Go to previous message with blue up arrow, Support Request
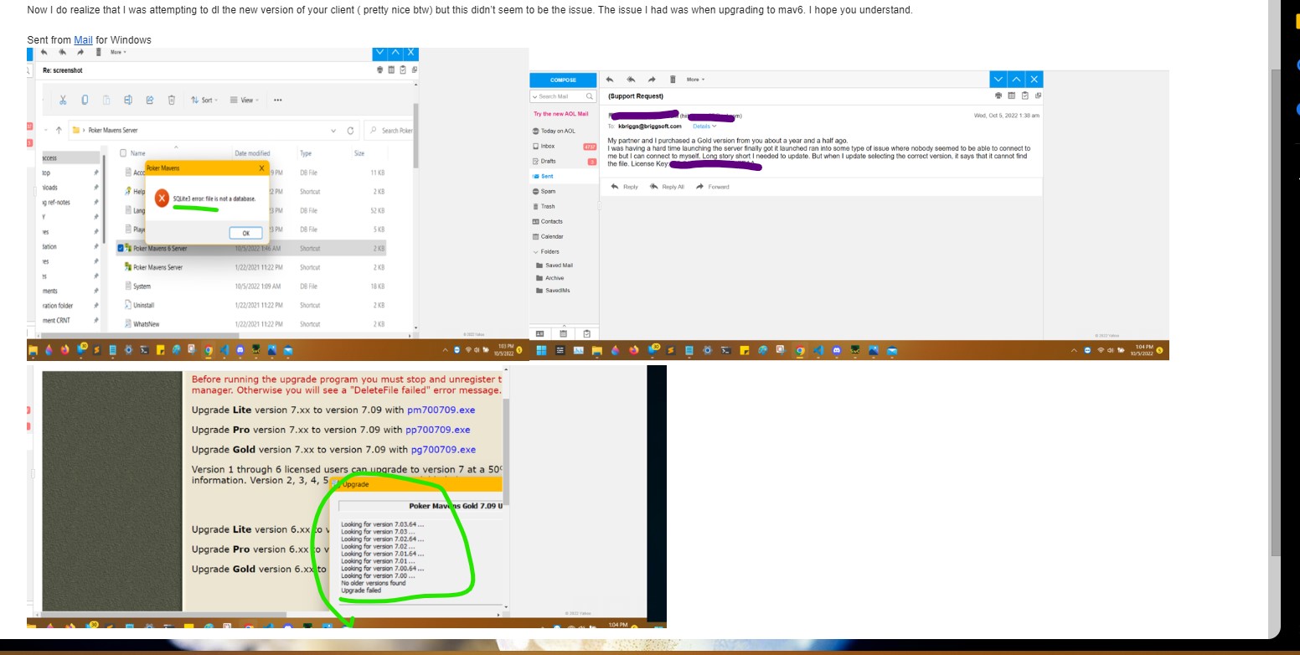 (1016, 80)
